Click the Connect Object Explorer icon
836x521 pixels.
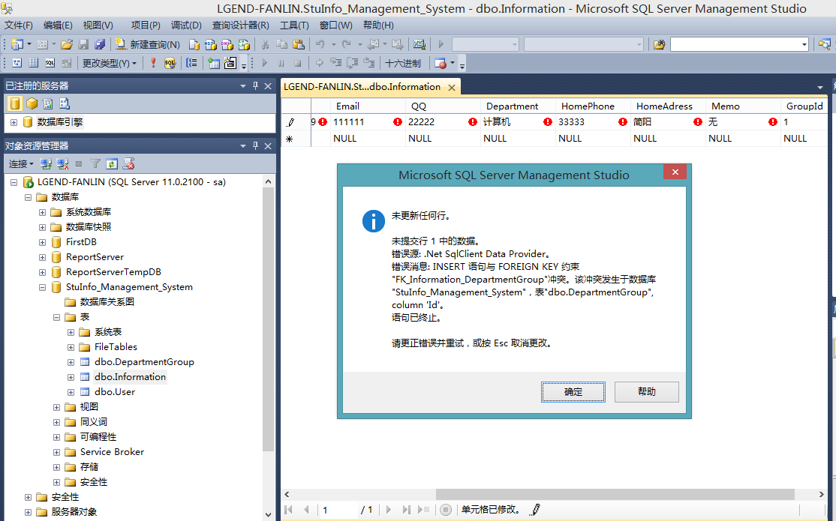pyautogui.click(x=46, y=163)
